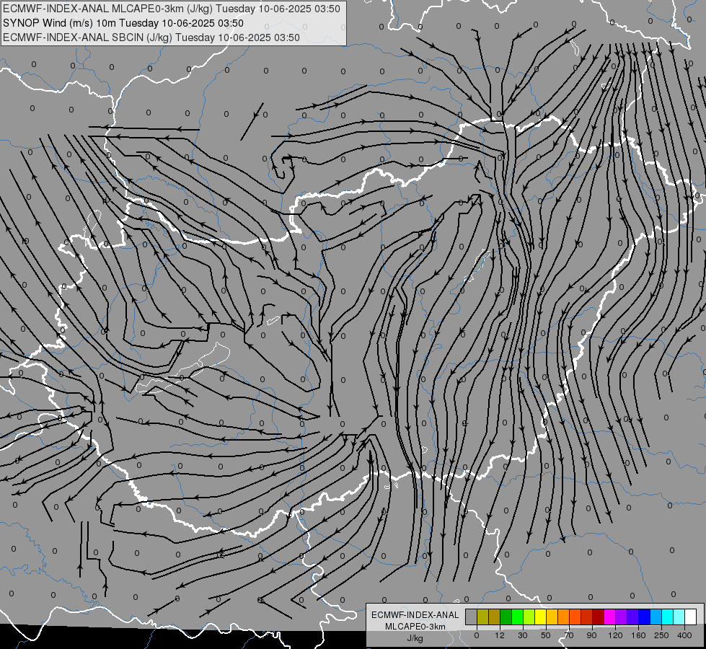Click the legend label '250'

click(661, 635)
